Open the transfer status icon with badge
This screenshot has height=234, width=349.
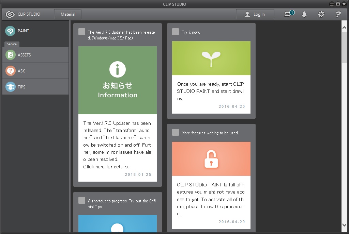coord(289,14)
